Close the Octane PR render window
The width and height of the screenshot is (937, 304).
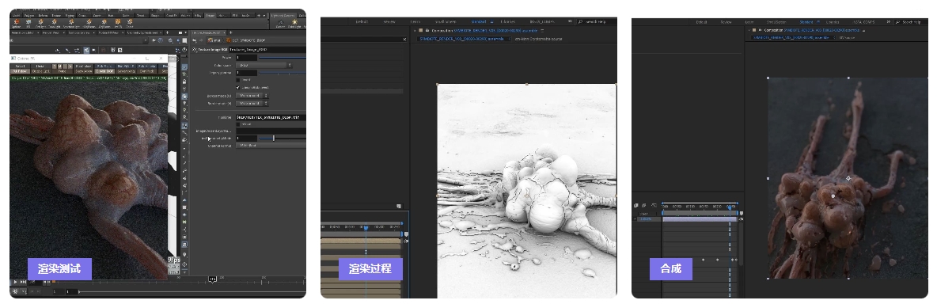[x=161, y=59]
